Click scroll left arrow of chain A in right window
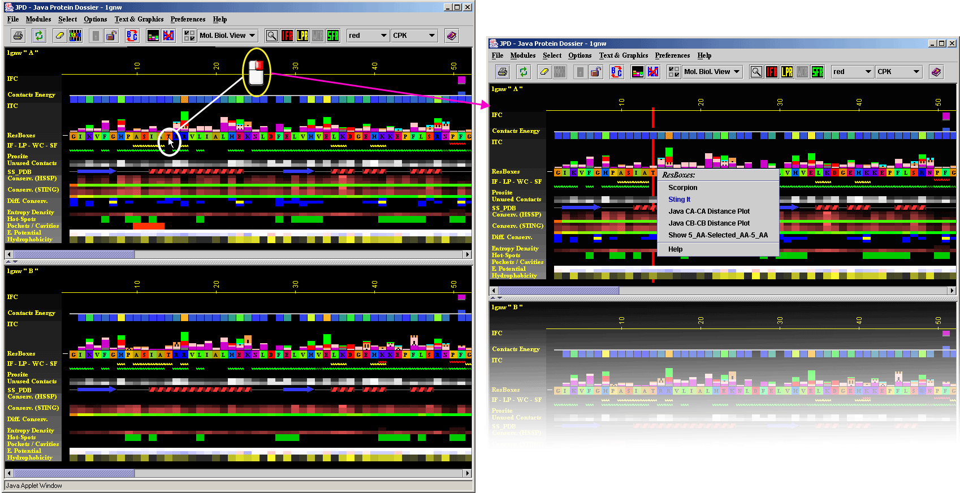 tap(494, 291)
